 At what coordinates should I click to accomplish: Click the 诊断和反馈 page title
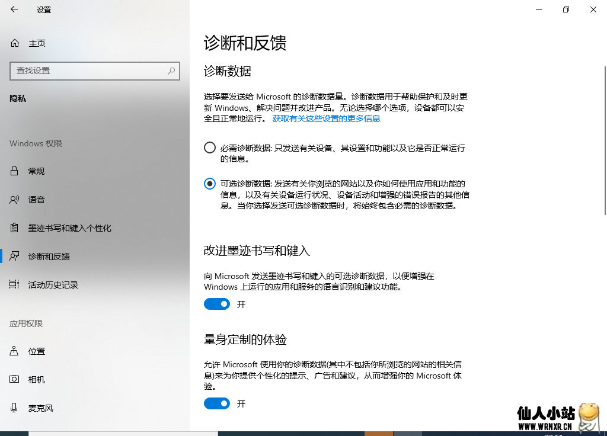[245, 43]
